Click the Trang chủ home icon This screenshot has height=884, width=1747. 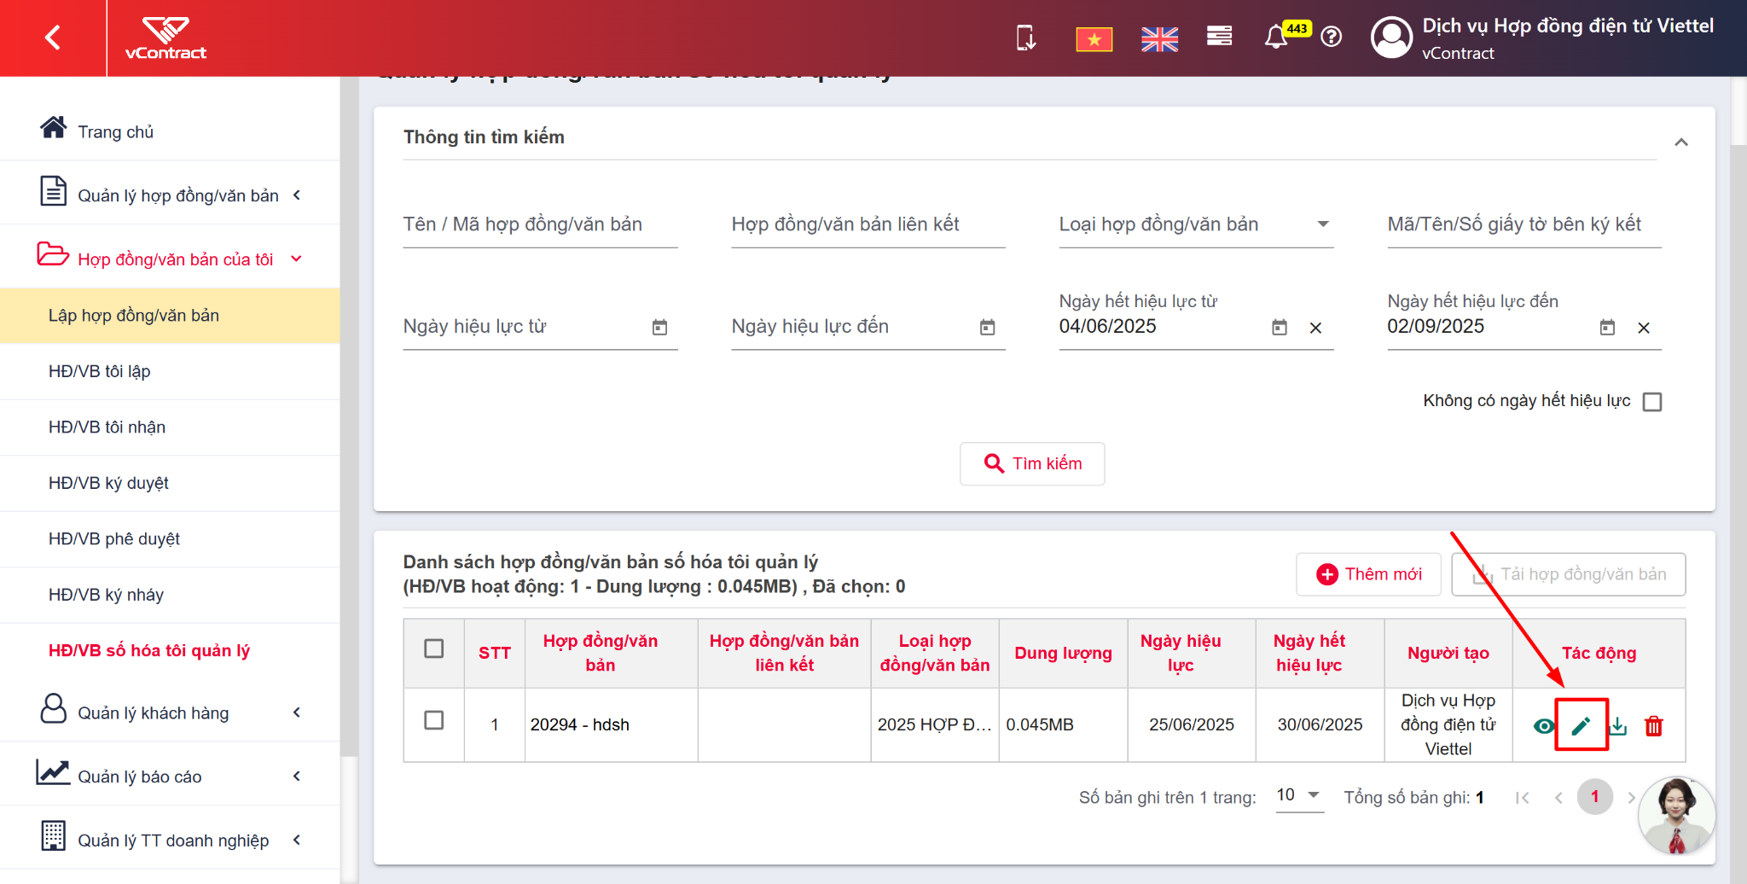pyautogui.click(x=53, y=128)
